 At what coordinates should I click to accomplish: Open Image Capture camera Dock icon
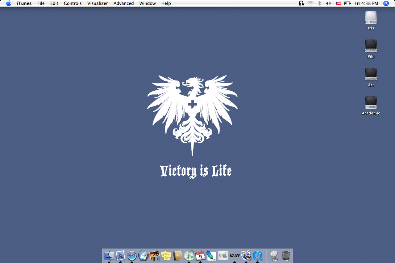point(155,256)
